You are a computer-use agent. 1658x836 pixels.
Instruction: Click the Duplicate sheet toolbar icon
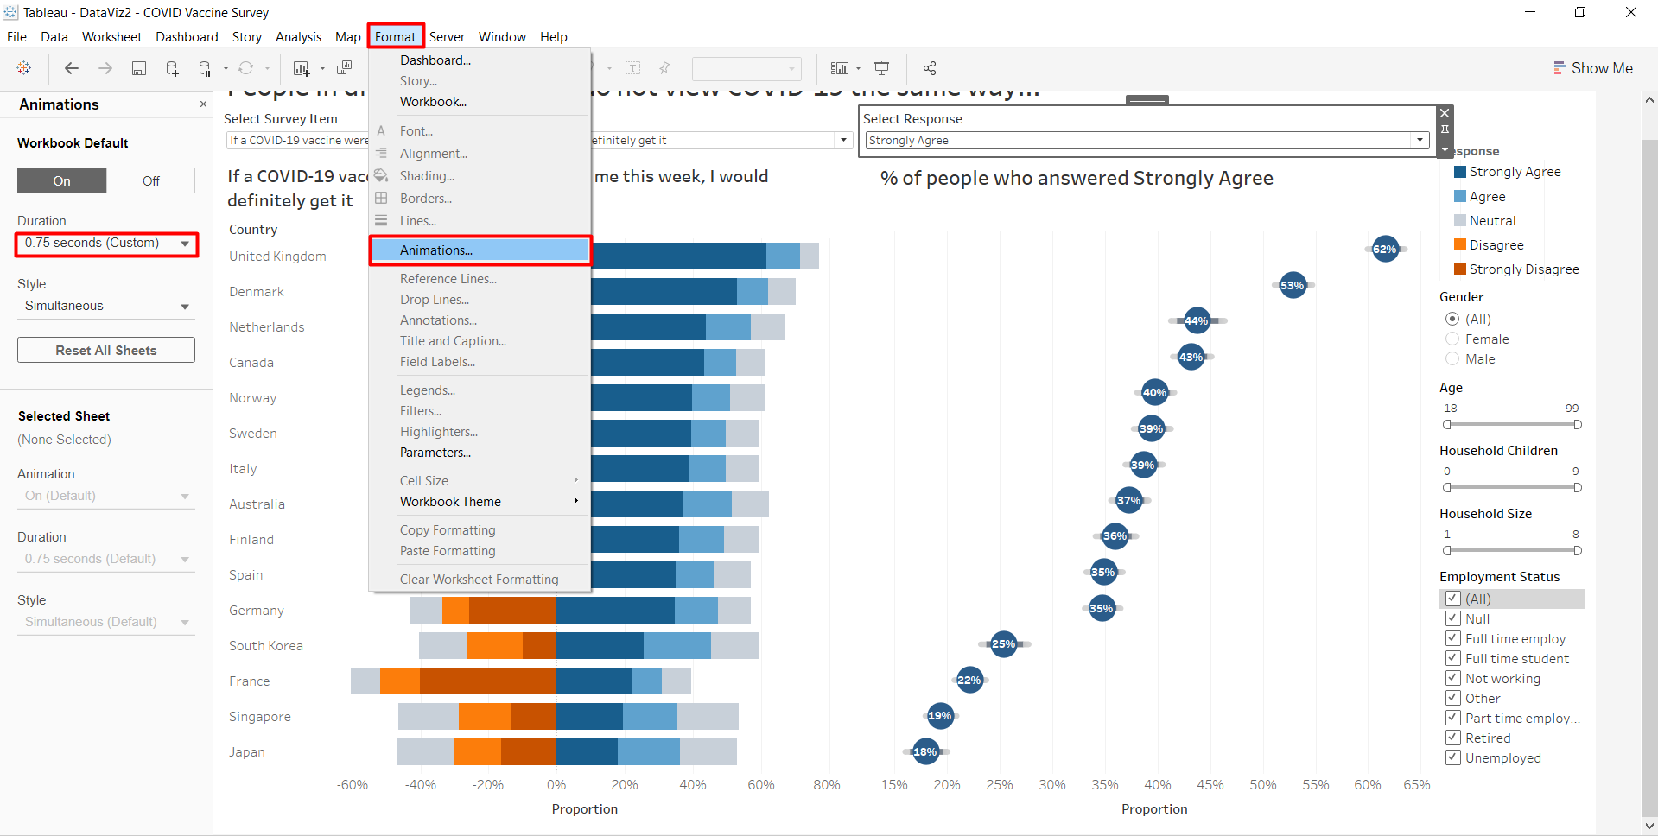[344, 68]
